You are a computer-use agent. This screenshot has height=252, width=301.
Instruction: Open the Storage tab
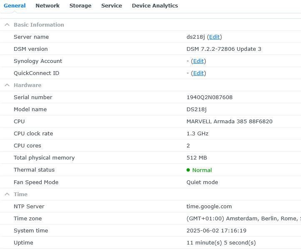point(80,6)
